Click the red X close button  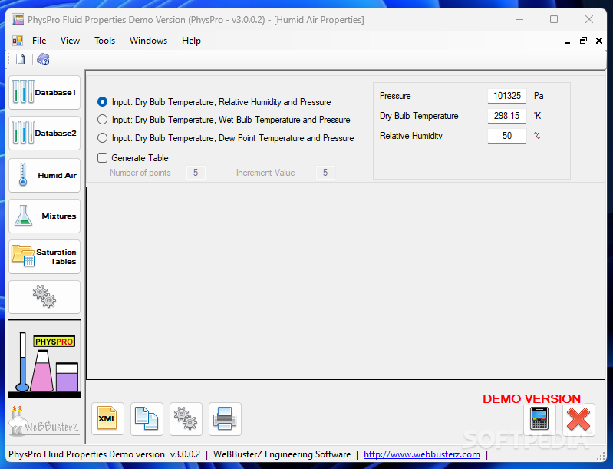(578, 419)
